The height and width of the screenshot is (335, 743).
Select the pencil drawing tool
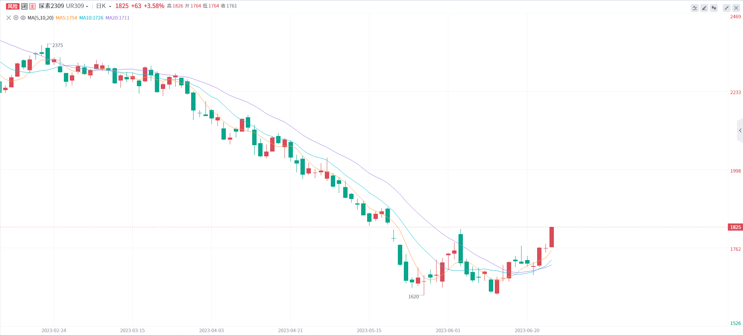(704, 8)
